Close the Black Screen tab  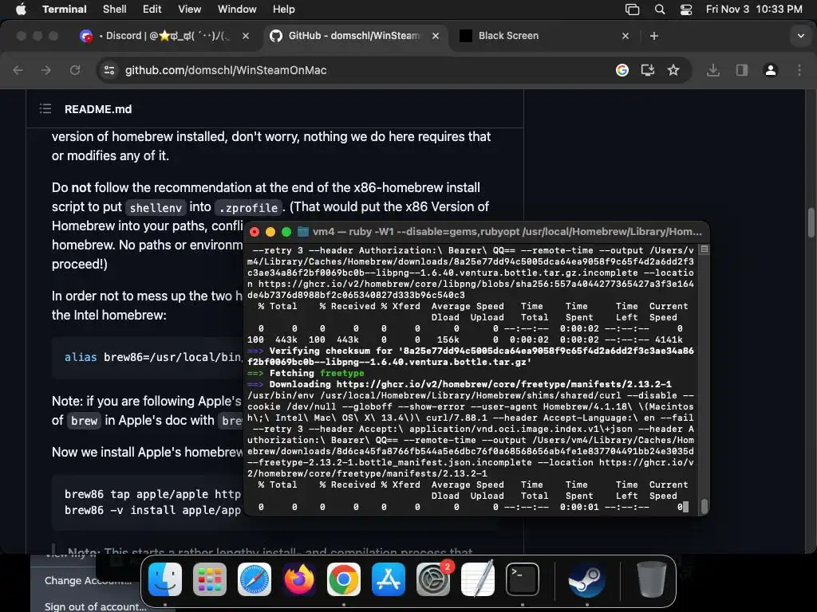pyautogui.click(x=626, y=36)
